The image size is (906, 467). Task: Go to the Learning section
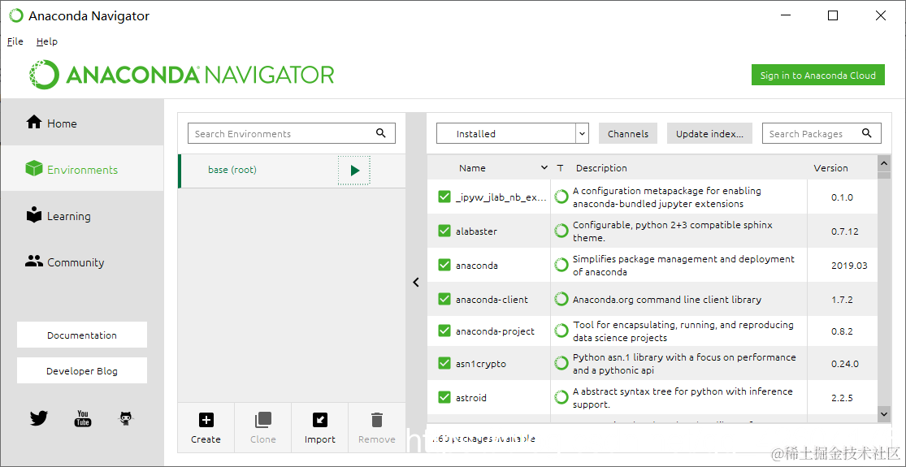tap(81, 215)
